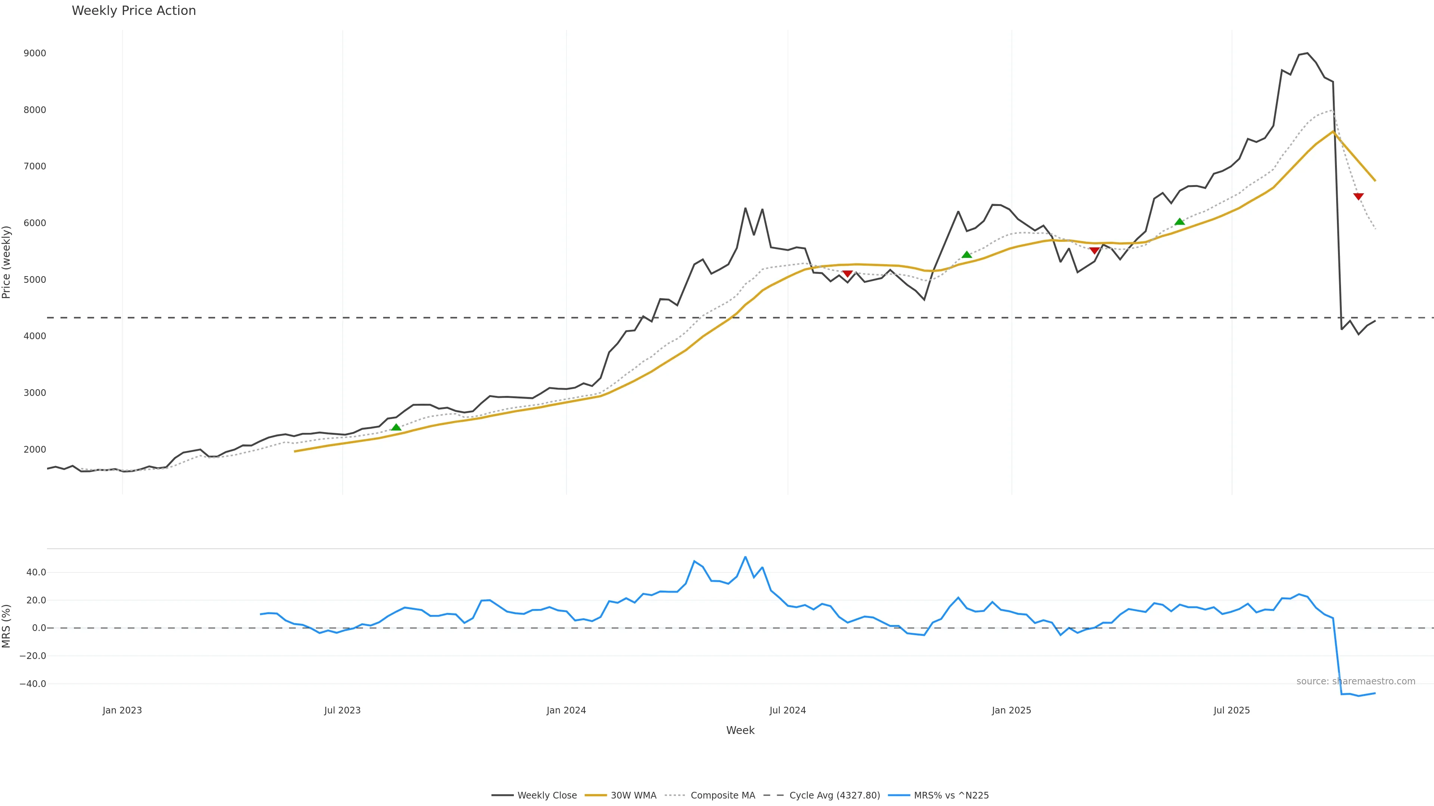Click the red down-triangle marker near August 2024
The image size is (1434, 806).
(x=847, y=274)
